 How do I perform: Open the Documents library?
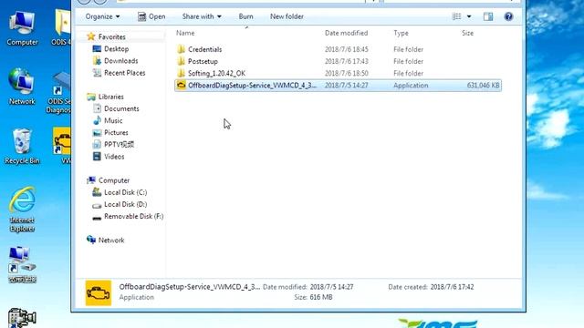[x=121, y=108]
